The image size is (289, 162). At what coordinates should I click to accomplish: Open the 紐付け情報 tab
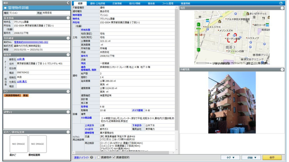(135, 3)
